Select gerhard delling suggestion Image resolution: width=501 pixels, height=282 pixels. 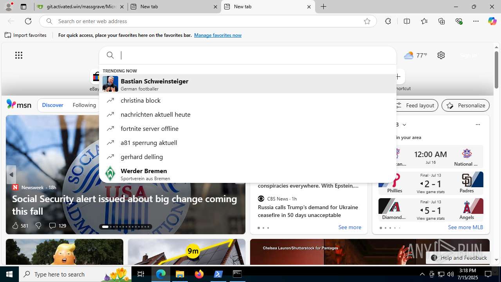248,157
